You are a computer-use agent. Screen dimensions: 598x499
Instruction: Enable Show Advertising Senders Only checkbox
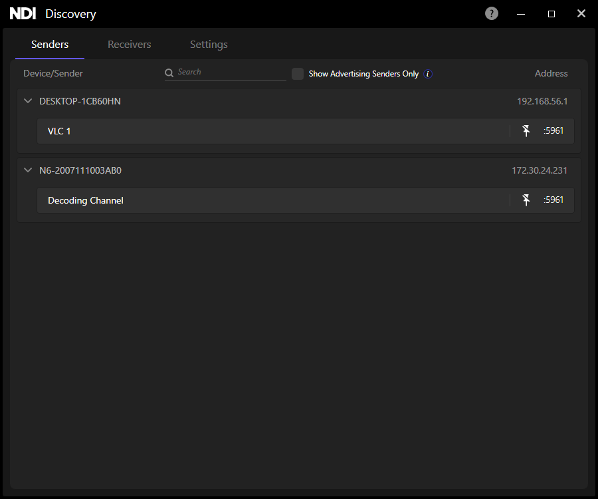(x=298, y=74)
